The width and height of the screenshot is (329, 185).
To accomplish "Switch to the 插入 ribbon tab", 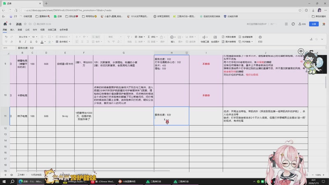I will (12, 30).
